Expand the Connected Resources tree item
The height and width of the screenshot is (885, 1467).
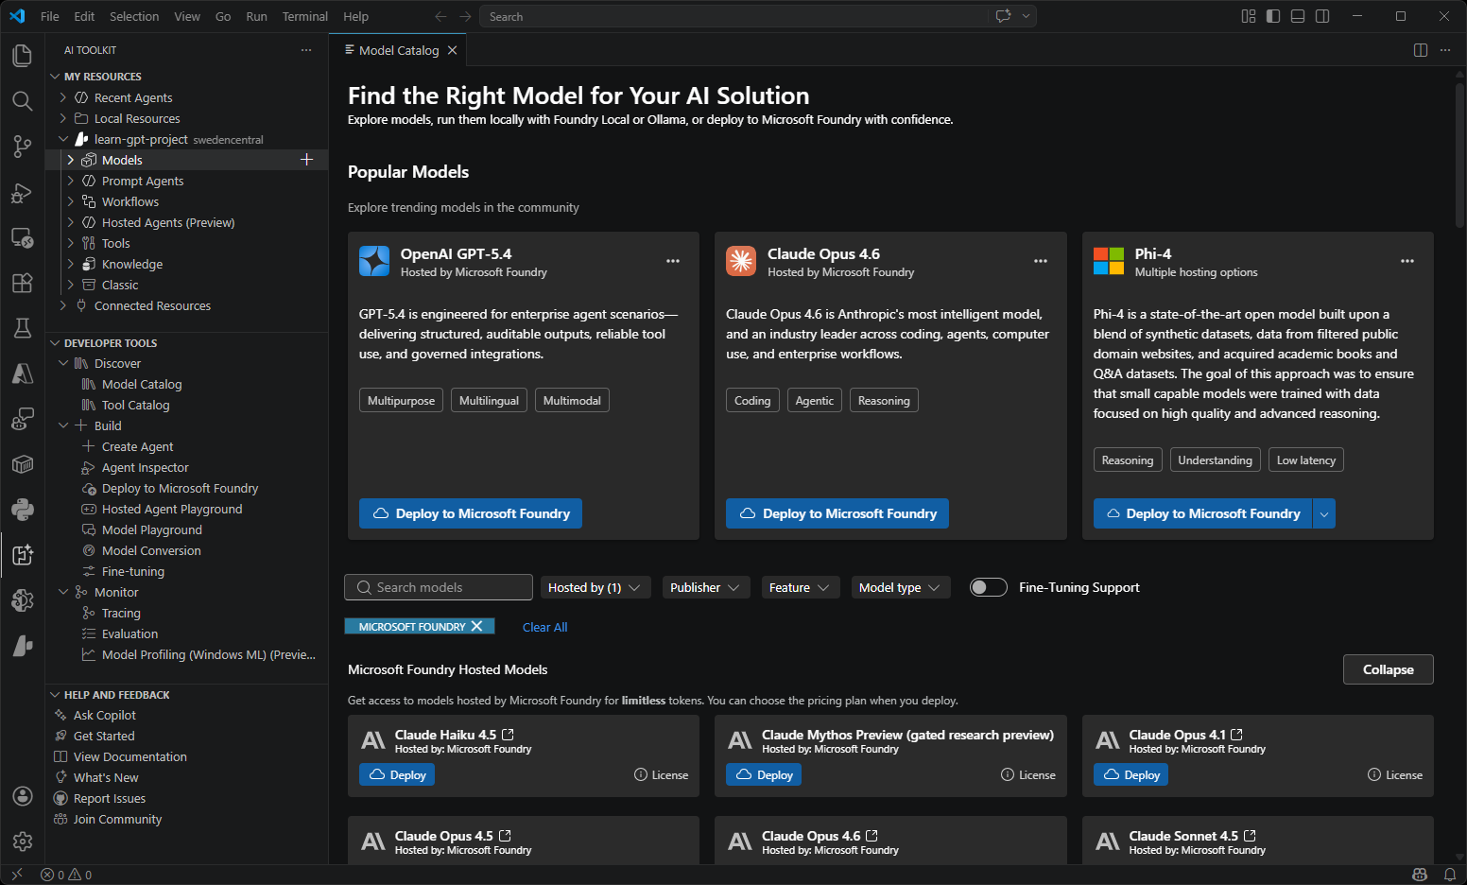tap(62, 305)
